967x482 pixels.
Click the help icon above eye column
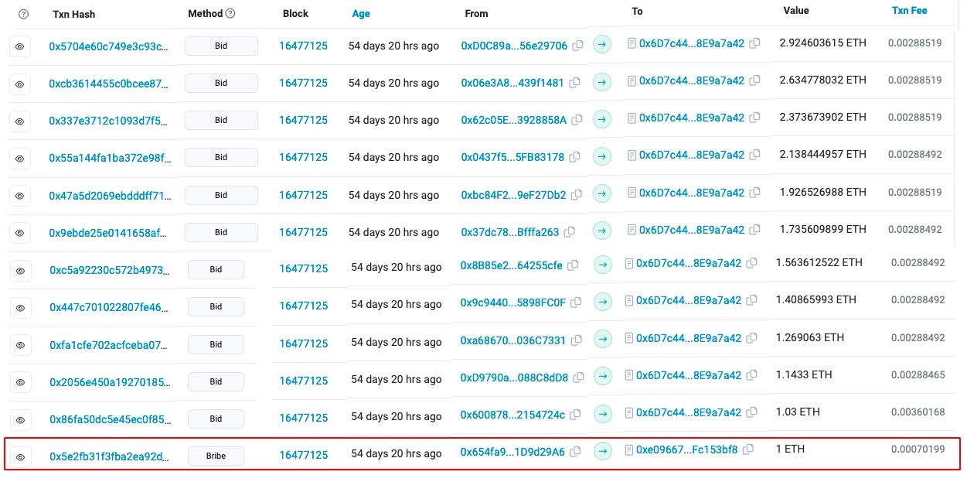point(24,14)
